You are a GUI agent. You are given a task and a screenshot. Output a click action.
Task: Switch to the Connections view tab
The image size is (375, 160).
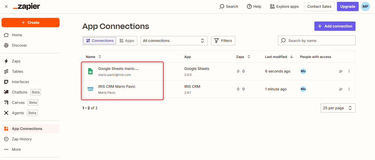(100, 41)
